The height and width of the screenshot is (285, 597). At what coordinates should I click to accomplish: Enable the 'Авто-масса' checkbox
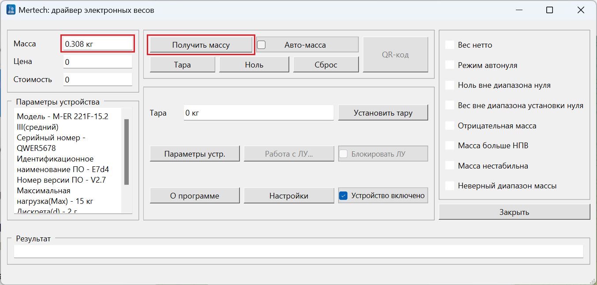(x=261, y=45)
